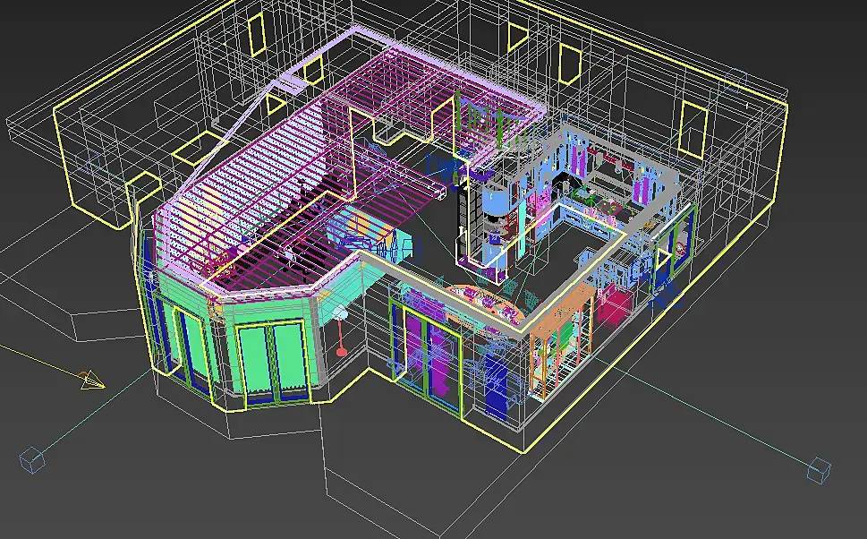Select the blue cube helper at bottom-left
Image resolution: width=867 pixels, height=539 pixels.
pyautogui.click(x=31, y=460)
